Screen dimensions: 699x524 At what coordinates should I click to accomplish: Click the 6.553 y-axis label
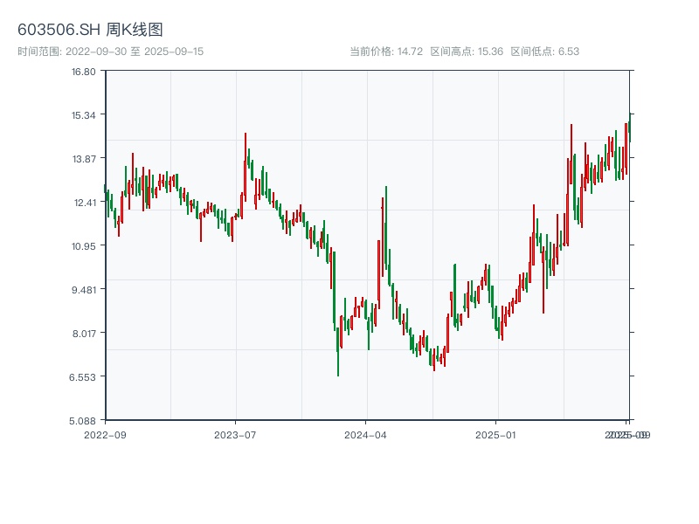82,377
